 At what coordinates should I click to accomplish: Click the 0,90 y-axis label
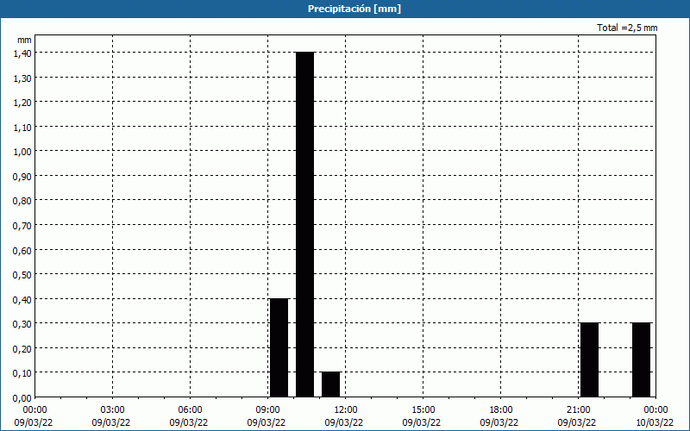22,177
